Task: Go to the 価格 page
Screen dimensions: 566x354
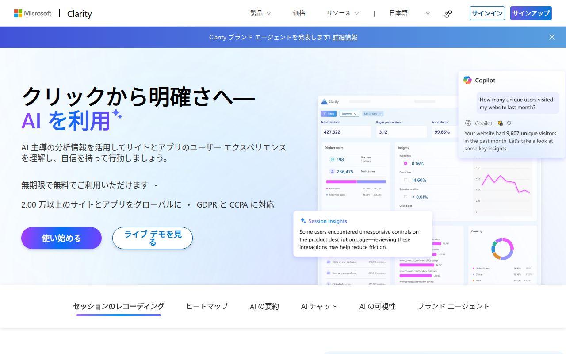Action: click(299, 13)
